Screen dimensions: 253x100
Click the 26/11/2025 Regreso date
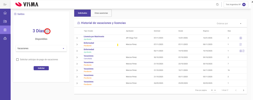pyautogui.click(x=207, y=70)
